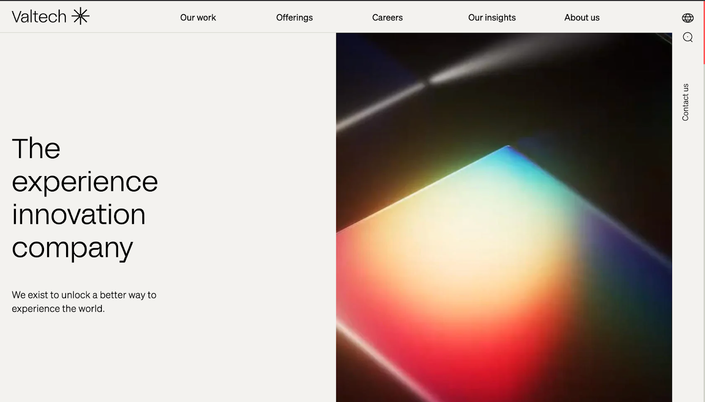705x402 pixels.
Task: Open the globe language selector icon
Action: (x=687, y=18)
